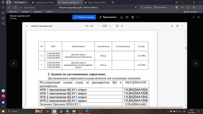Print the PDF with the printer icon
Screen dimensions: 203x114
click(177, 26)
